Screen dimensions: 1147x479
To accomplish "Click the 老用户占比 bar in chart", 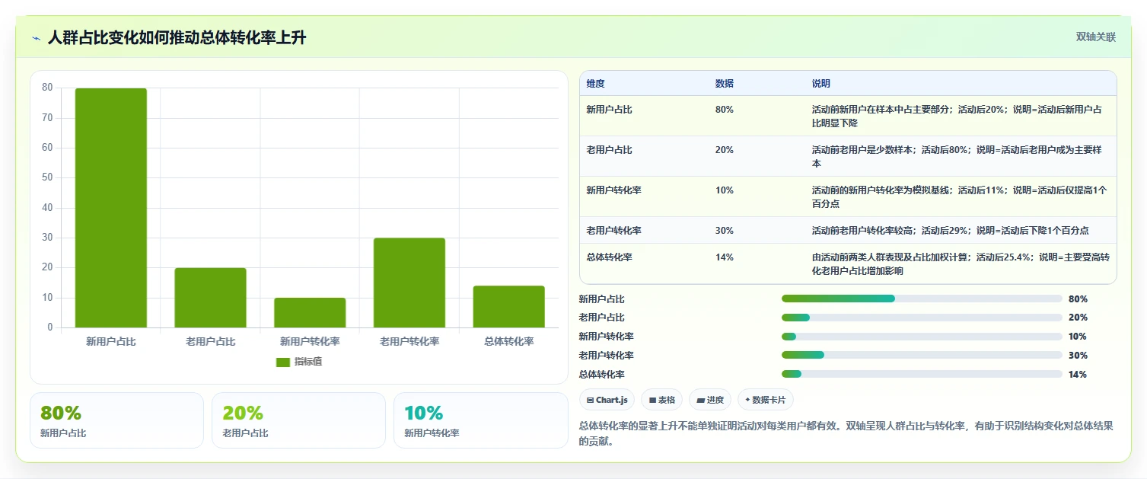I will [x=210, y=298].
